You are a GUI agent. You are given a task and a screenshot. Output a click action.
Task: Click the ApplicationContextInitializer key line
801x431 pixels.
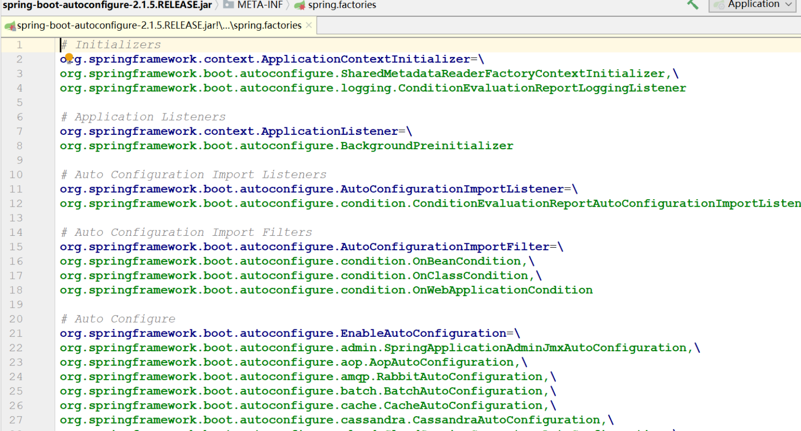(x=272, y=59)
